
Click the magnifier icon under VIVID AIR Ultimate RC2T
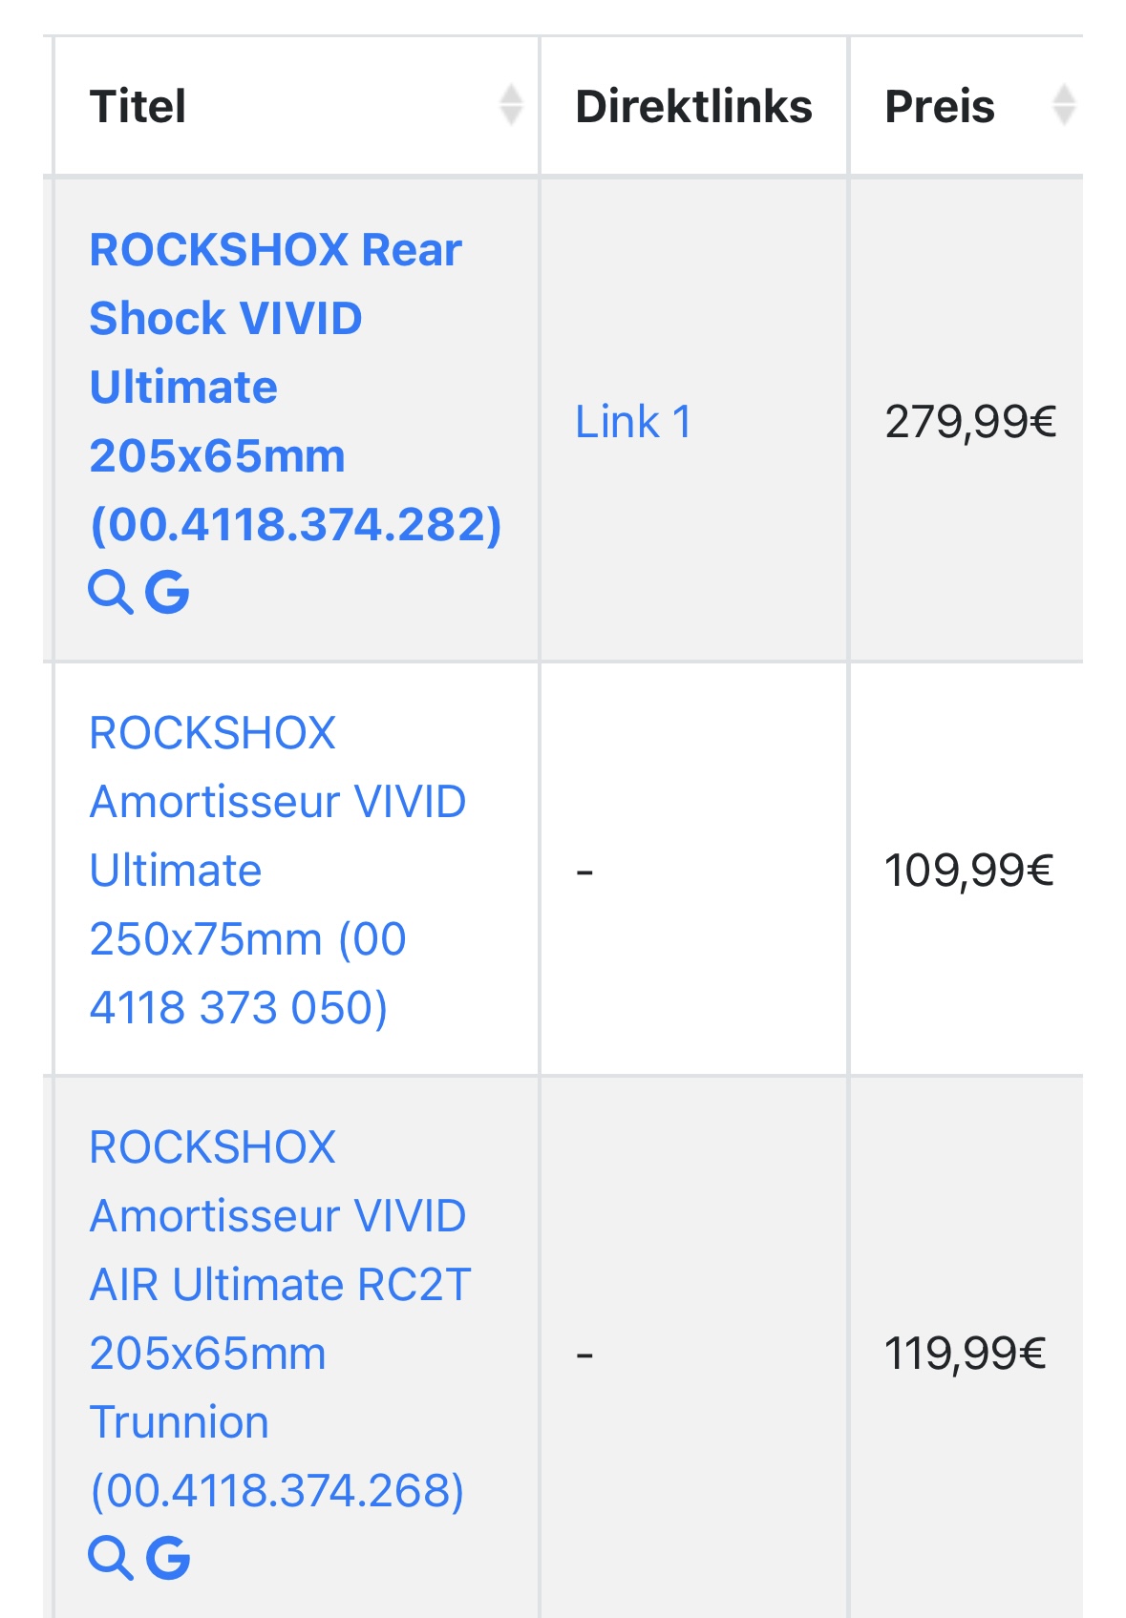tap(110, 1558)
